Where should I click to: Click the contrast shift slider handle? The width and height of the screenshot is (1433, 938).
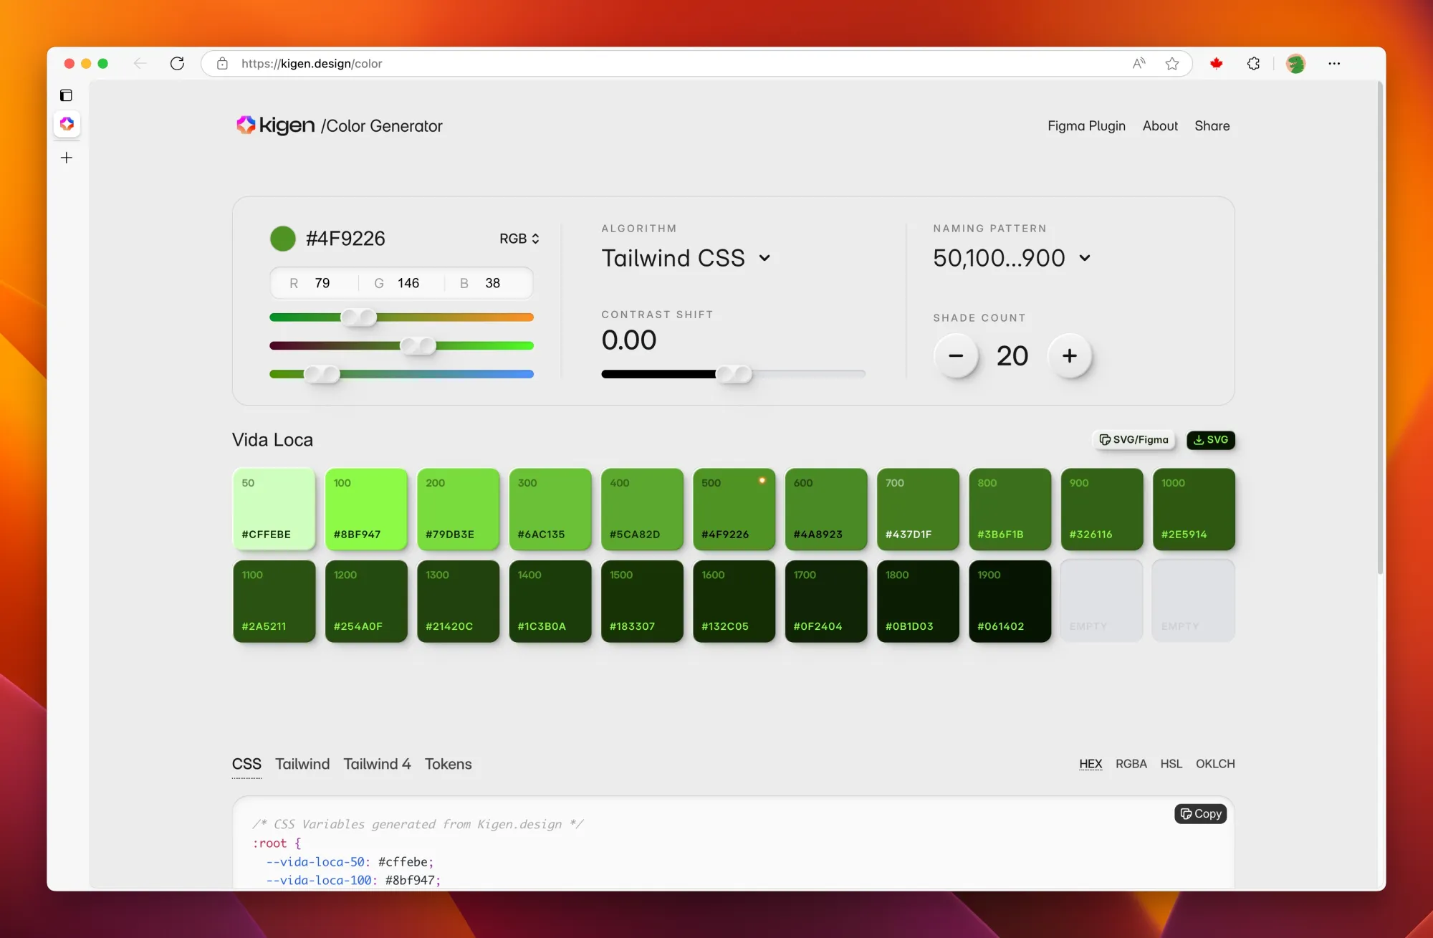(734, 373)
